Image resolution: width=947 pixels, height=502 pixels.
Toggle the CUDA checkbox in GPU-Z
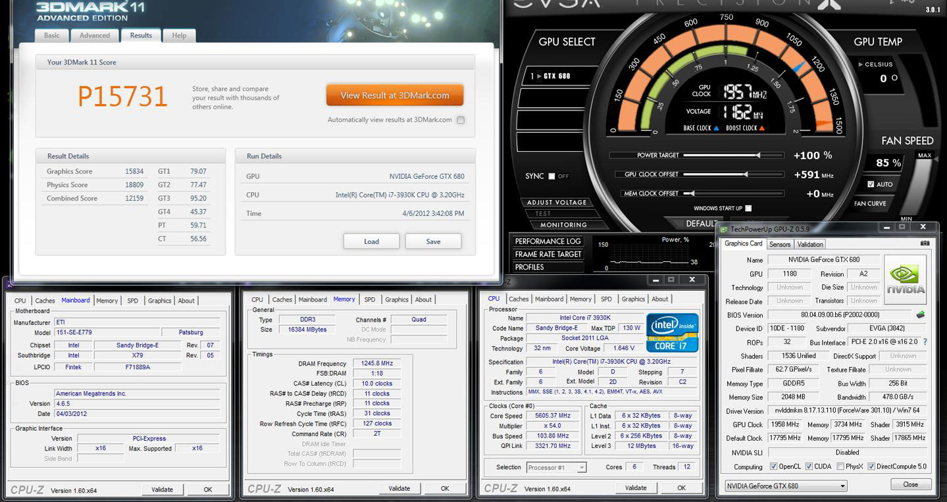point(809,466)
